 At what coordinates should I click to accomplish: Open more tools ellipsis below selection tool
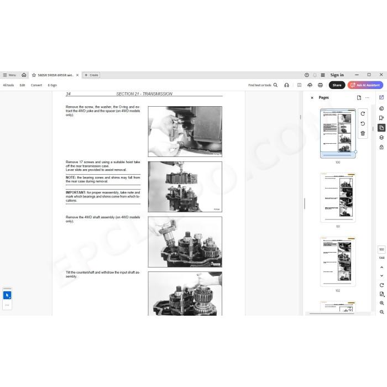coord(7,305)
